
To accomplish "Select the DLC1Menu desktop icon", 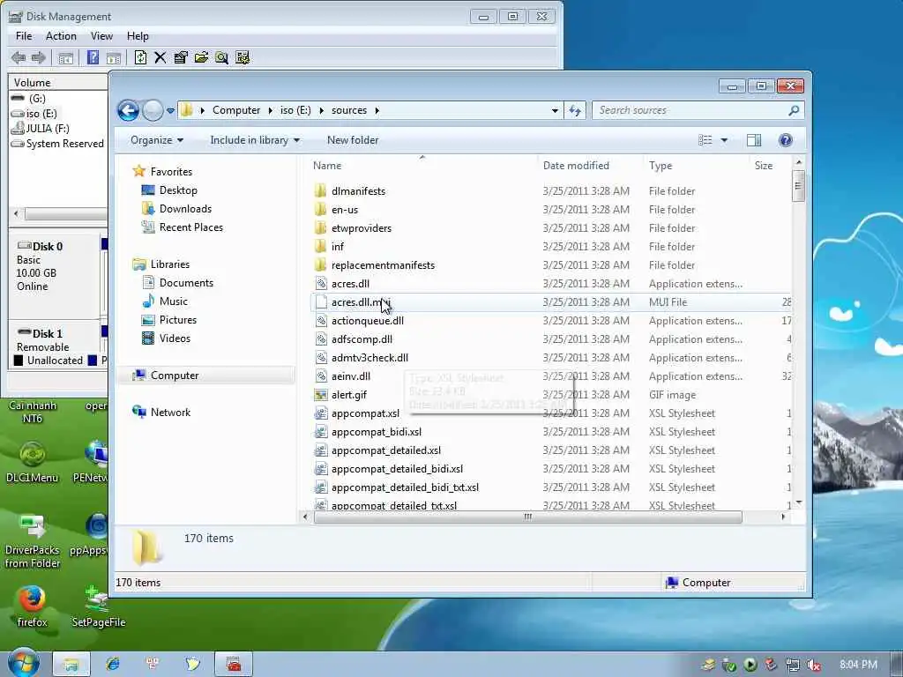I will click(33, 461).
